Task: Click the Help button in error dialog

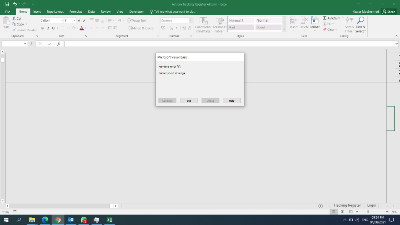Action: (232, 100)
